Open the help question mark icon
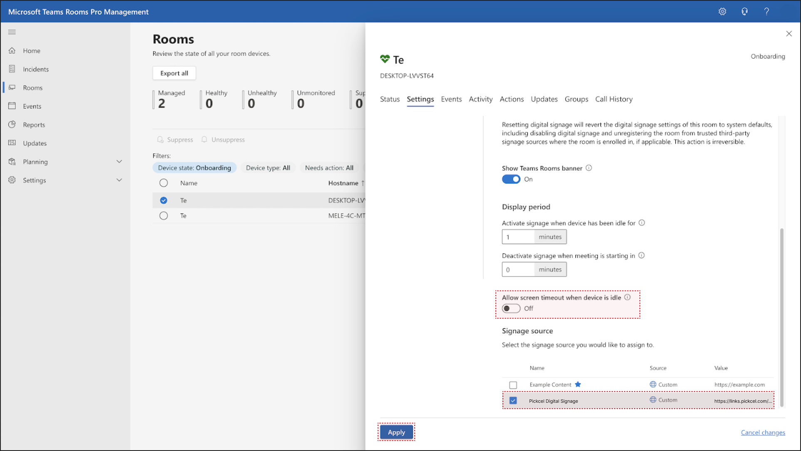 (x=766, y=12)
